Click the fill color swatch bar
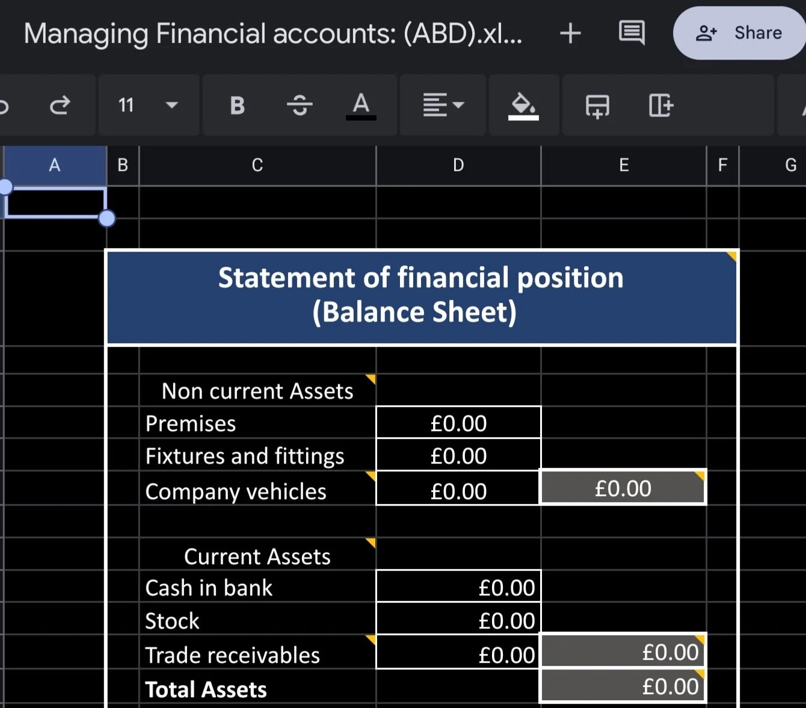This screenshot has width=806, height=708. point(523,118)
